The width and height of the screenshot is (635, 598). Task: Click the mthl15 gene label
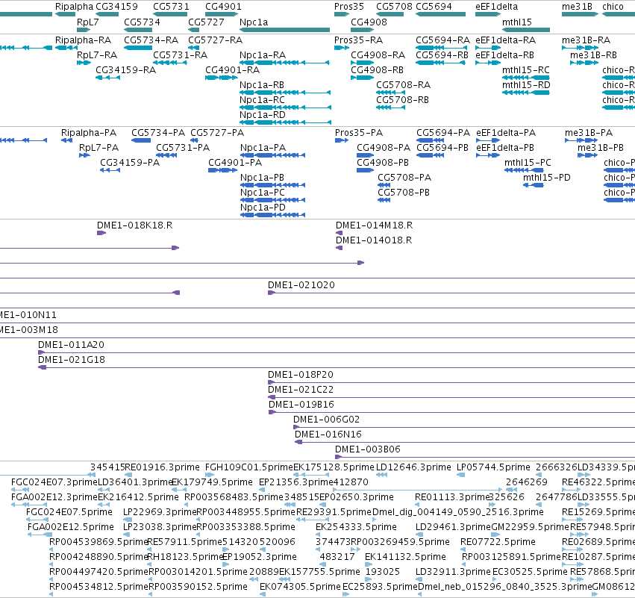click(x=517, y=22)
